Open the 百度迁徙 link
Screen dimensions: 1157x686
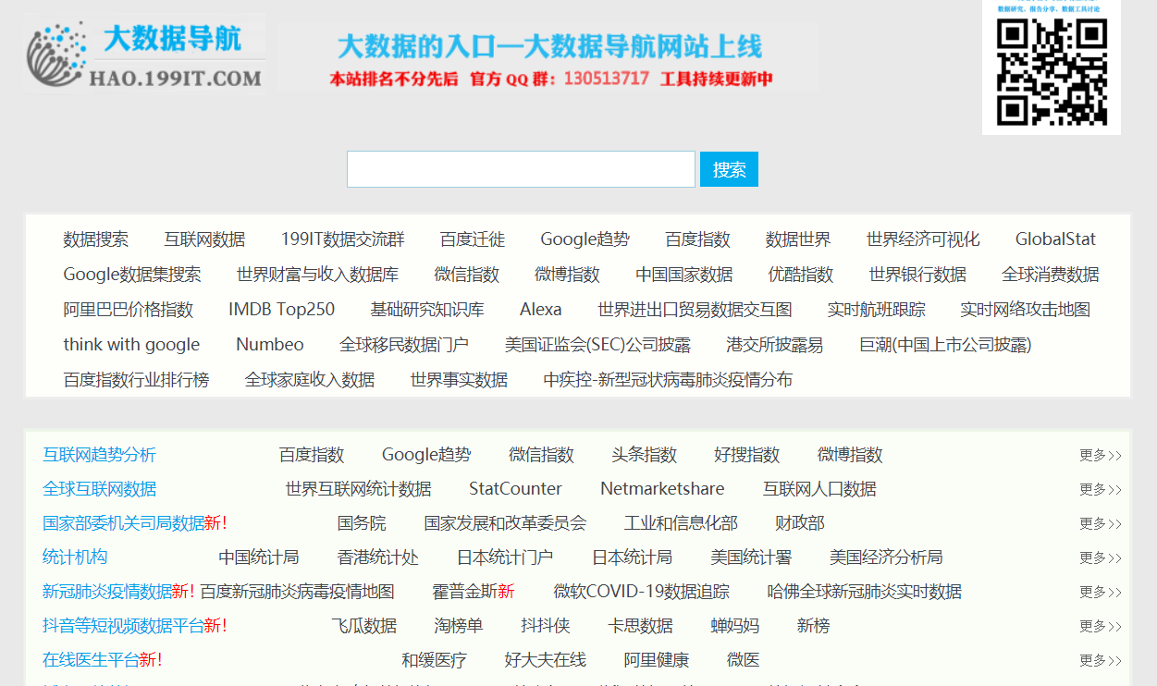(x=473, y=239)
